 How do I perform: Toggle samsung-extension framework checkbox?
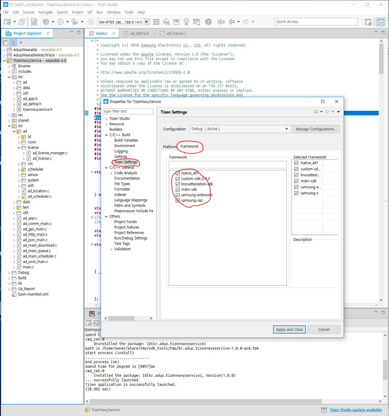(178, 195)
